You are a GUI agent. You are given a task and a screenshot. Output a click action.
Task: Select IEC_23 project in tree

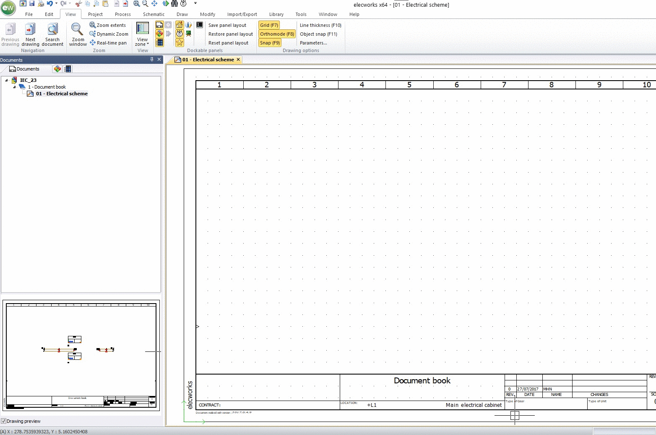point(28,80)
